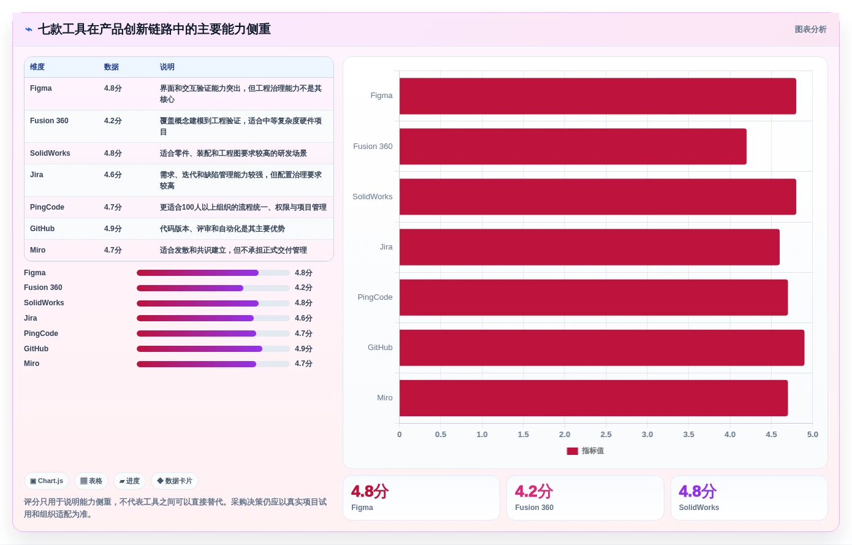Image resolution: width=852 pixels, height=545 pixels.
Task: Click the 4.2分 value in the Fusion 360 table row
Action: [x=113, y=121]
